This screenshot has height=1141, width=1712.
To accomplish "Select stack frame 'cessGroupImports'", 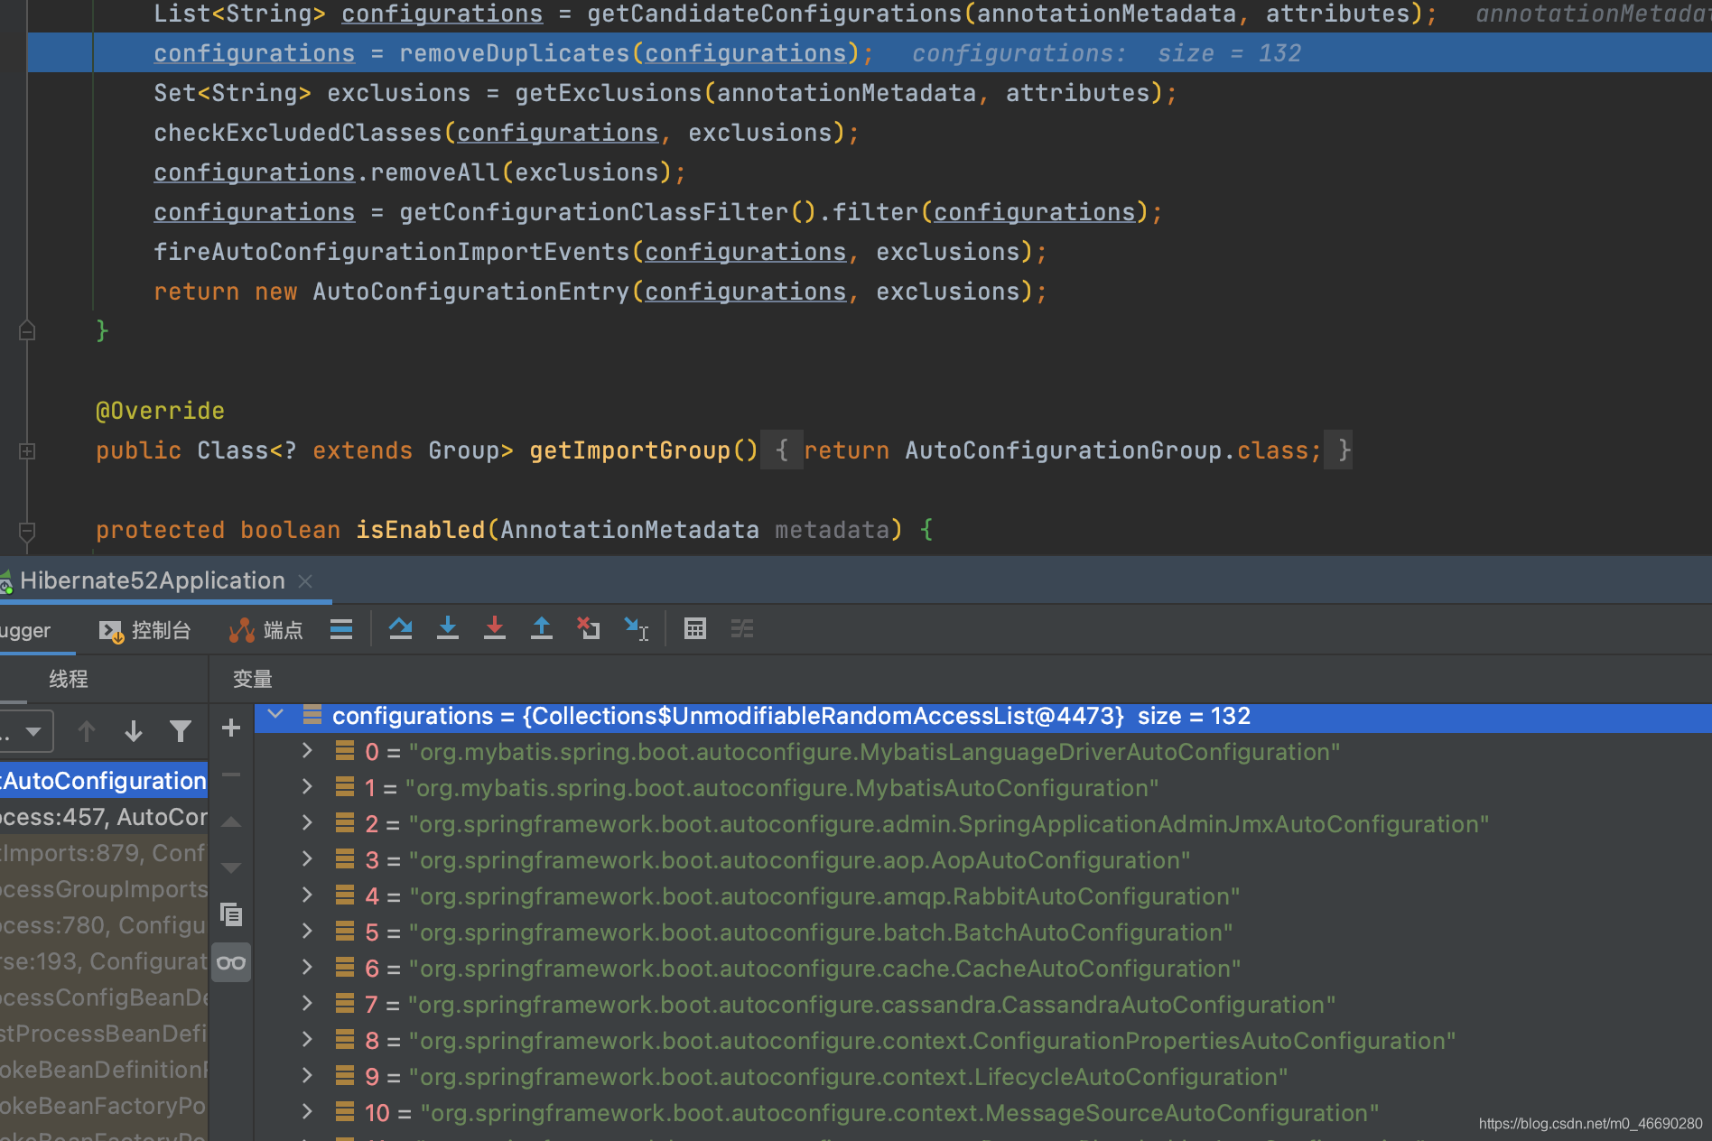I will 104,889.
